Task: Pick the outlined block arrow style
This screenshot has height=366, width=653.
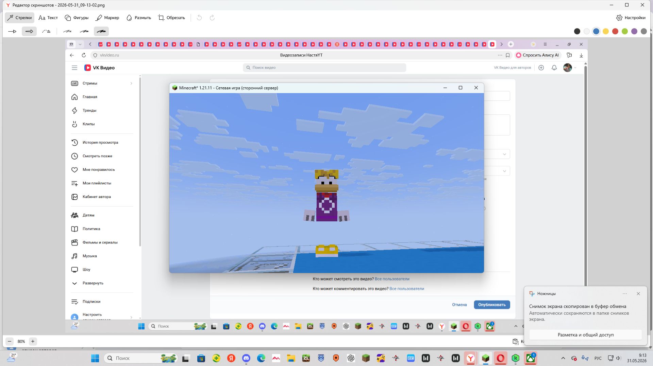Action: 29,31
